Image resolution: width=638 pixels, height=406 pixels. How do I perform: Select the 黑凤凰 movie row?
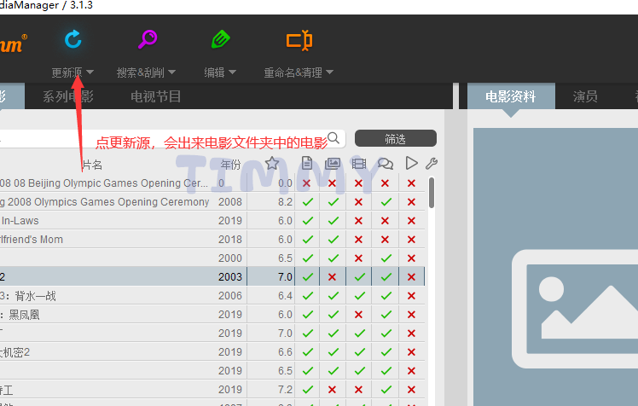(212, 315)
